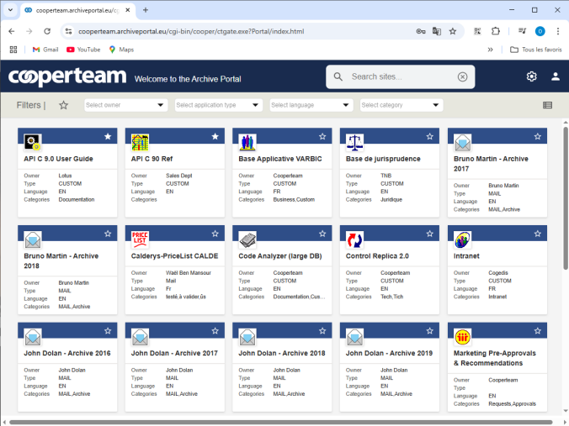
Task: Open the password manager key icon
Action: [x=421, y=31]
